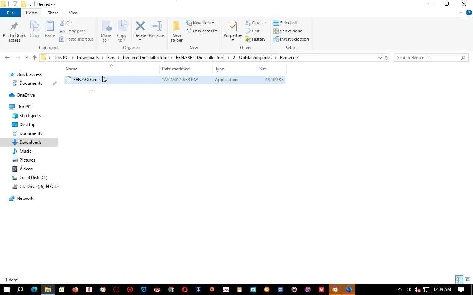The width and height of the screenshot is (473, 295).
Task: Sort by the Date modified column header
Action: click(186, 69)
